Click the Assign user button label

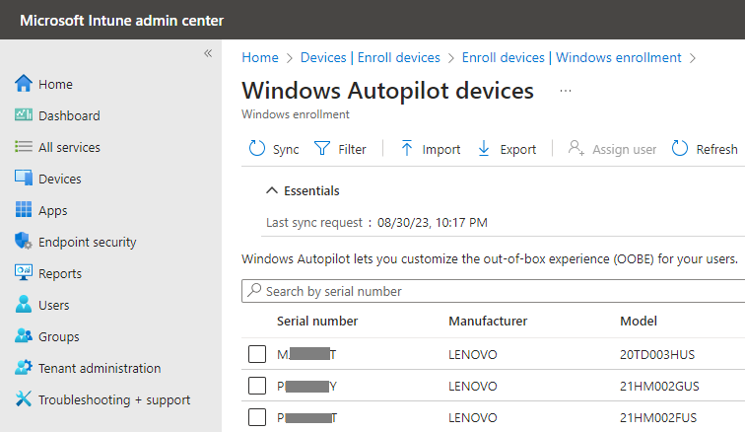tap(624, 149)
